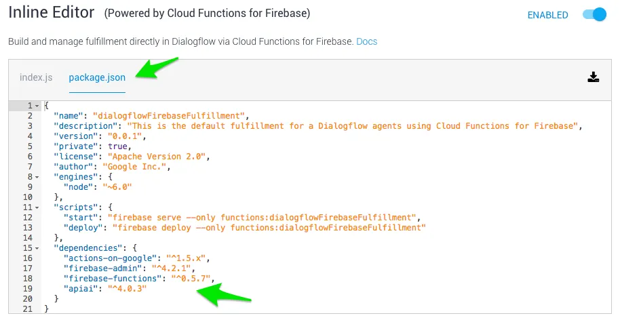Collapse the root object fold arrow on line 1
The image size is (620, 320).
37,106
